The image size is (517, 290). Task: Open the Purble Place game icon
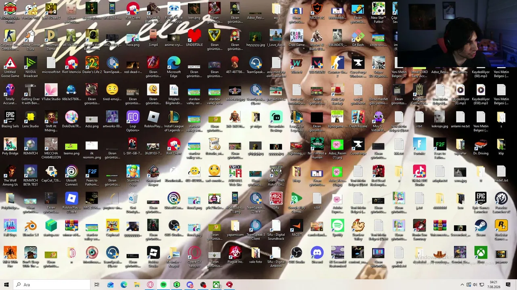click(174, 13)
